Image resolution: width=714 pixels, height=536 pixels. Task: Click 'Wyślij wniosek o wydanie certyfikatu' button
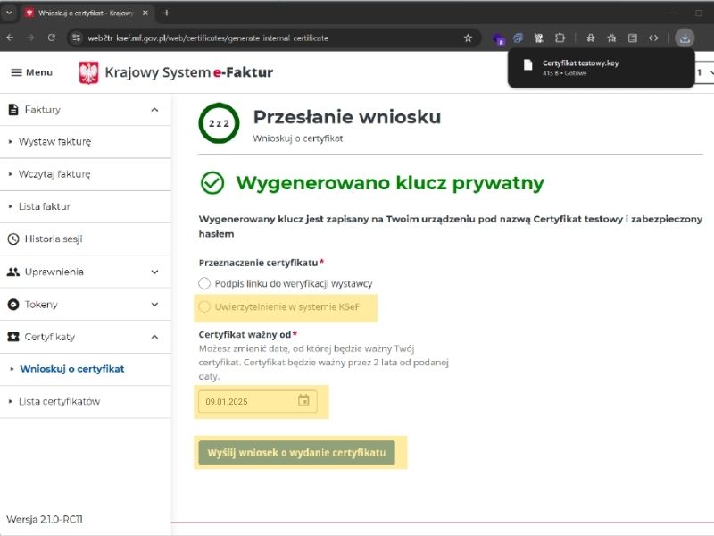click(295, 453)
